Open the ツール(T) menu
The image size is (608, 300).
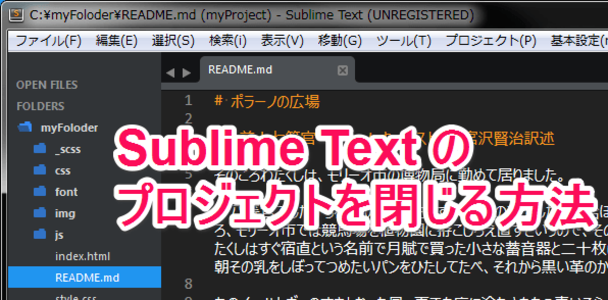(403, 41)
